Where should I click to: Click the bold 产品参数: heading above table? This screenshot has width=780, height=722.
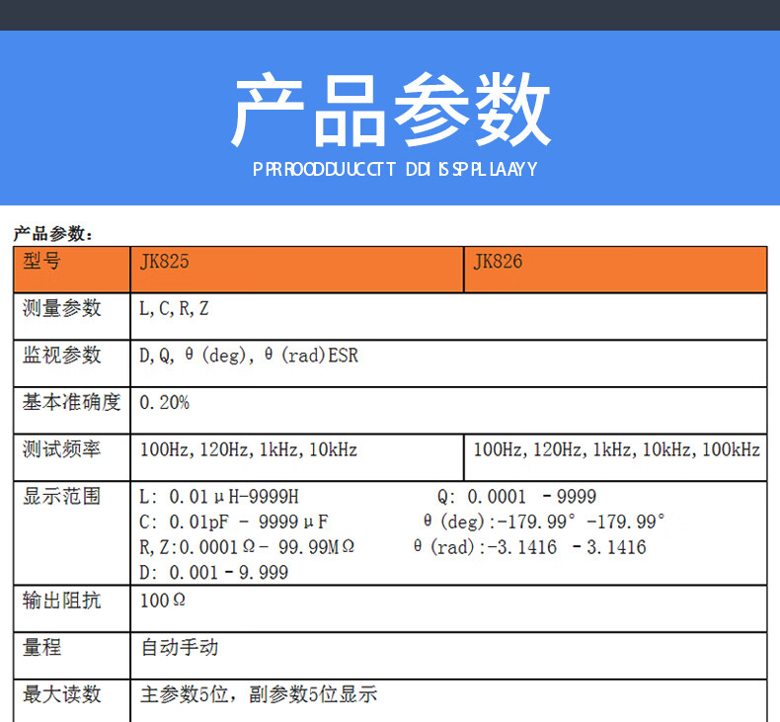point(53,233)
